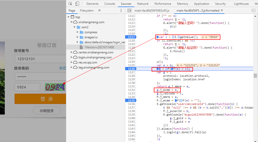Show the debugger sidebar with the right-edge toggle icon
This screenshot has width=258, height=142.
[x=253, y=11]
